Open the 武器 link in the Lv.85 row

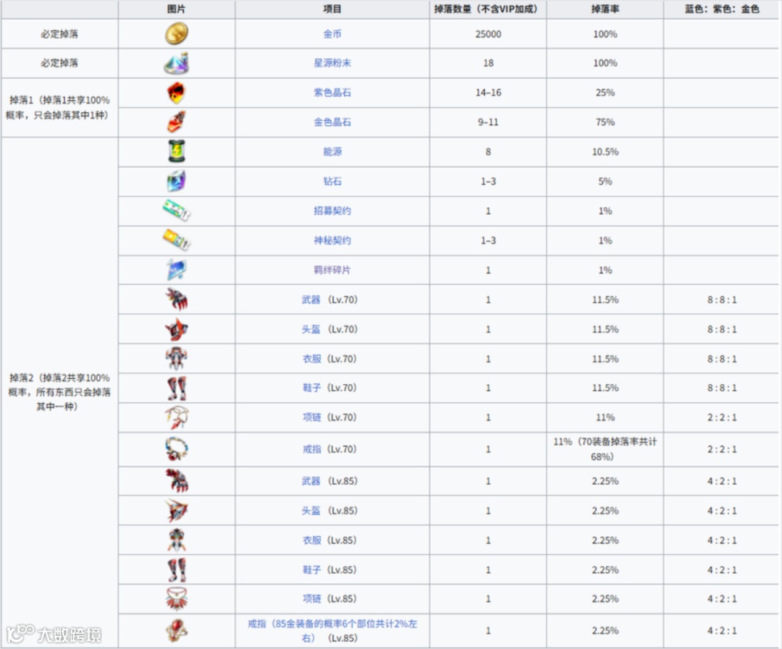311,481
